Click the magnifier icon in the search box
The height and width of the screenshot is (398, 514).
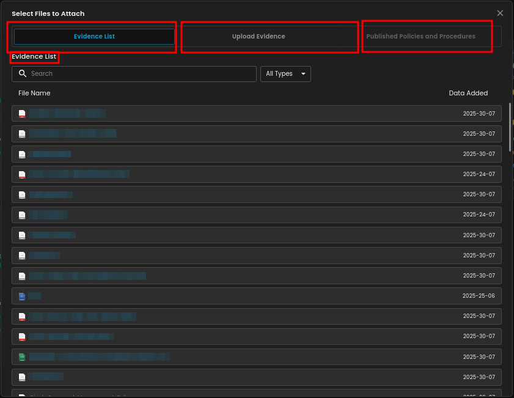tap(23, 73)
